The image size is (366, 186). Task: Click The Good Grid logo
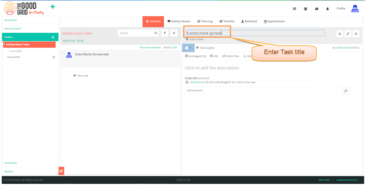(x=24, y=8)
